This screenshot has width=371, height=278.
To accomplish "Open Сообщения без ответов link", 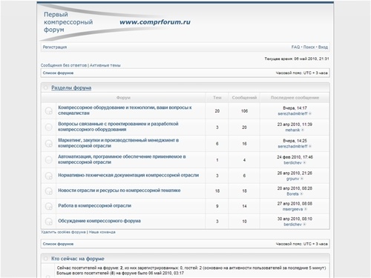I will [64, 65].
